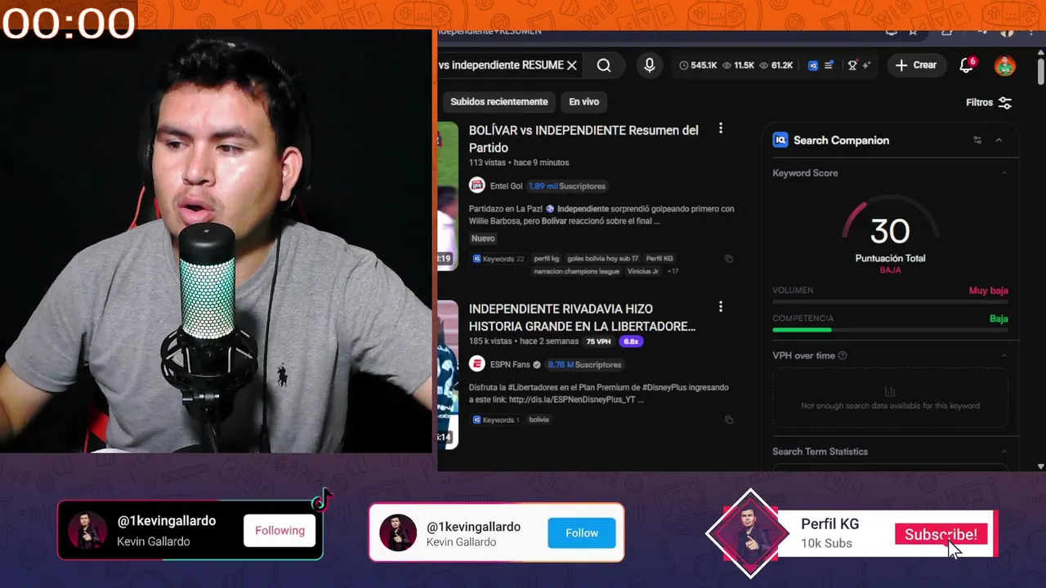
Task: Open three-dot menu for the BOLÍVAR video
Action: click(720, 128)
